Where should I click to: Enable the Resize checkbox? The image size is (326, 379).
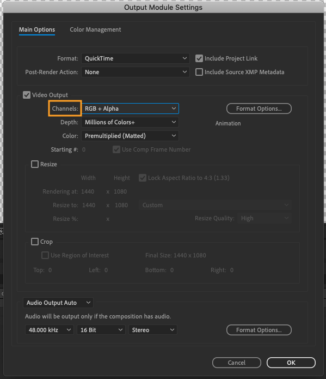tap(35, 164)
